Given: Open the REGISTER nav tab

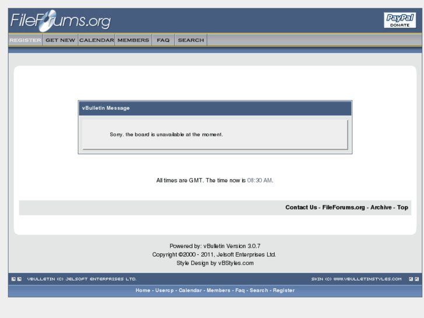Looking at the screenshot, I should coord(26,40).
